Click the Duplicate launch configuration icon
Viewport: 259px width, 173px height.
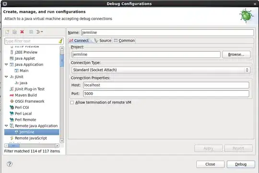(15, 32)
